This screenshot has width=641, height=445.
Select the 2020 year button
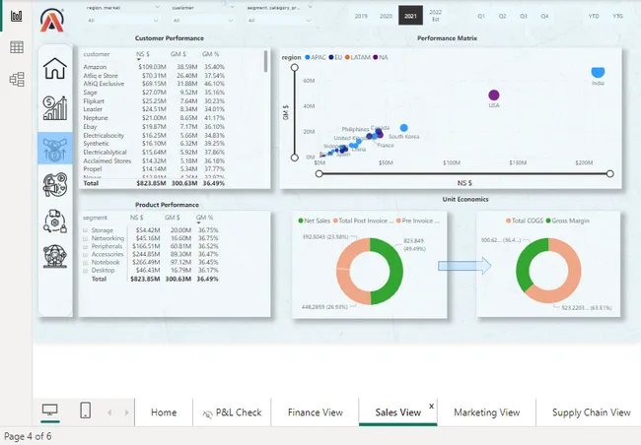click(x=386, y=16)
